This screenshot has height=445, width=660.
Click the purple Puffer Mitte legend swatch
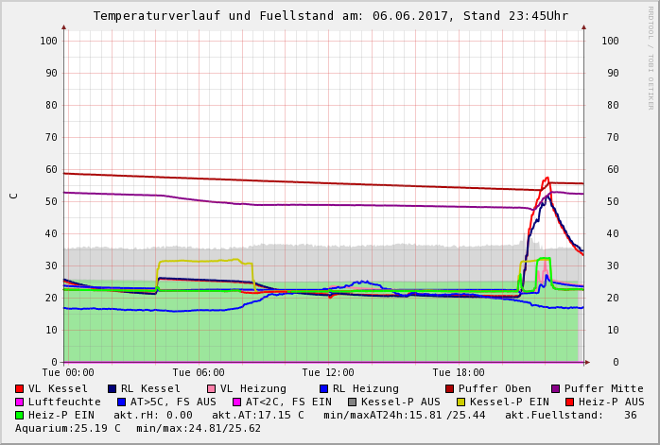click(x=556, y=389)
